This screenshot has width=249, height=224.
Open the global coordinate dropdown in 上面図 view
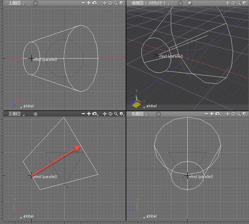tap(27, 106)
